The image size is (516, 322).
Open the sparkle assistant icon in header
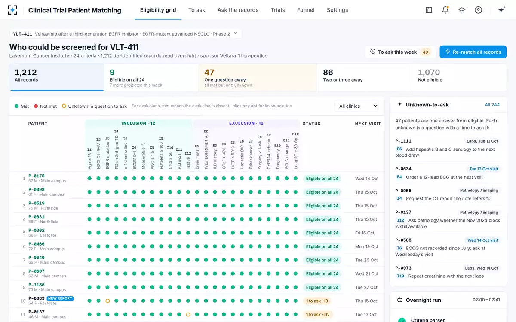point(501,10)
